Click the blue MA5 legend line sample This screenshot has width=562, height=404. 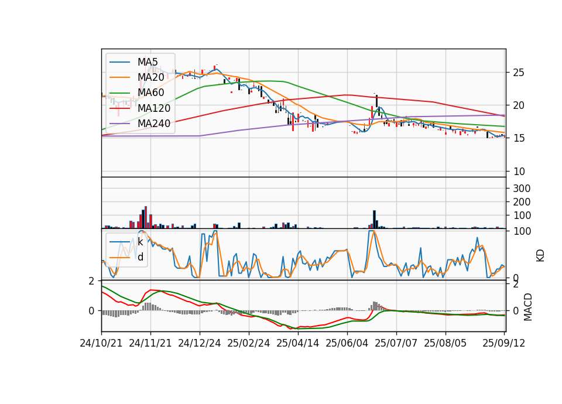119,62
